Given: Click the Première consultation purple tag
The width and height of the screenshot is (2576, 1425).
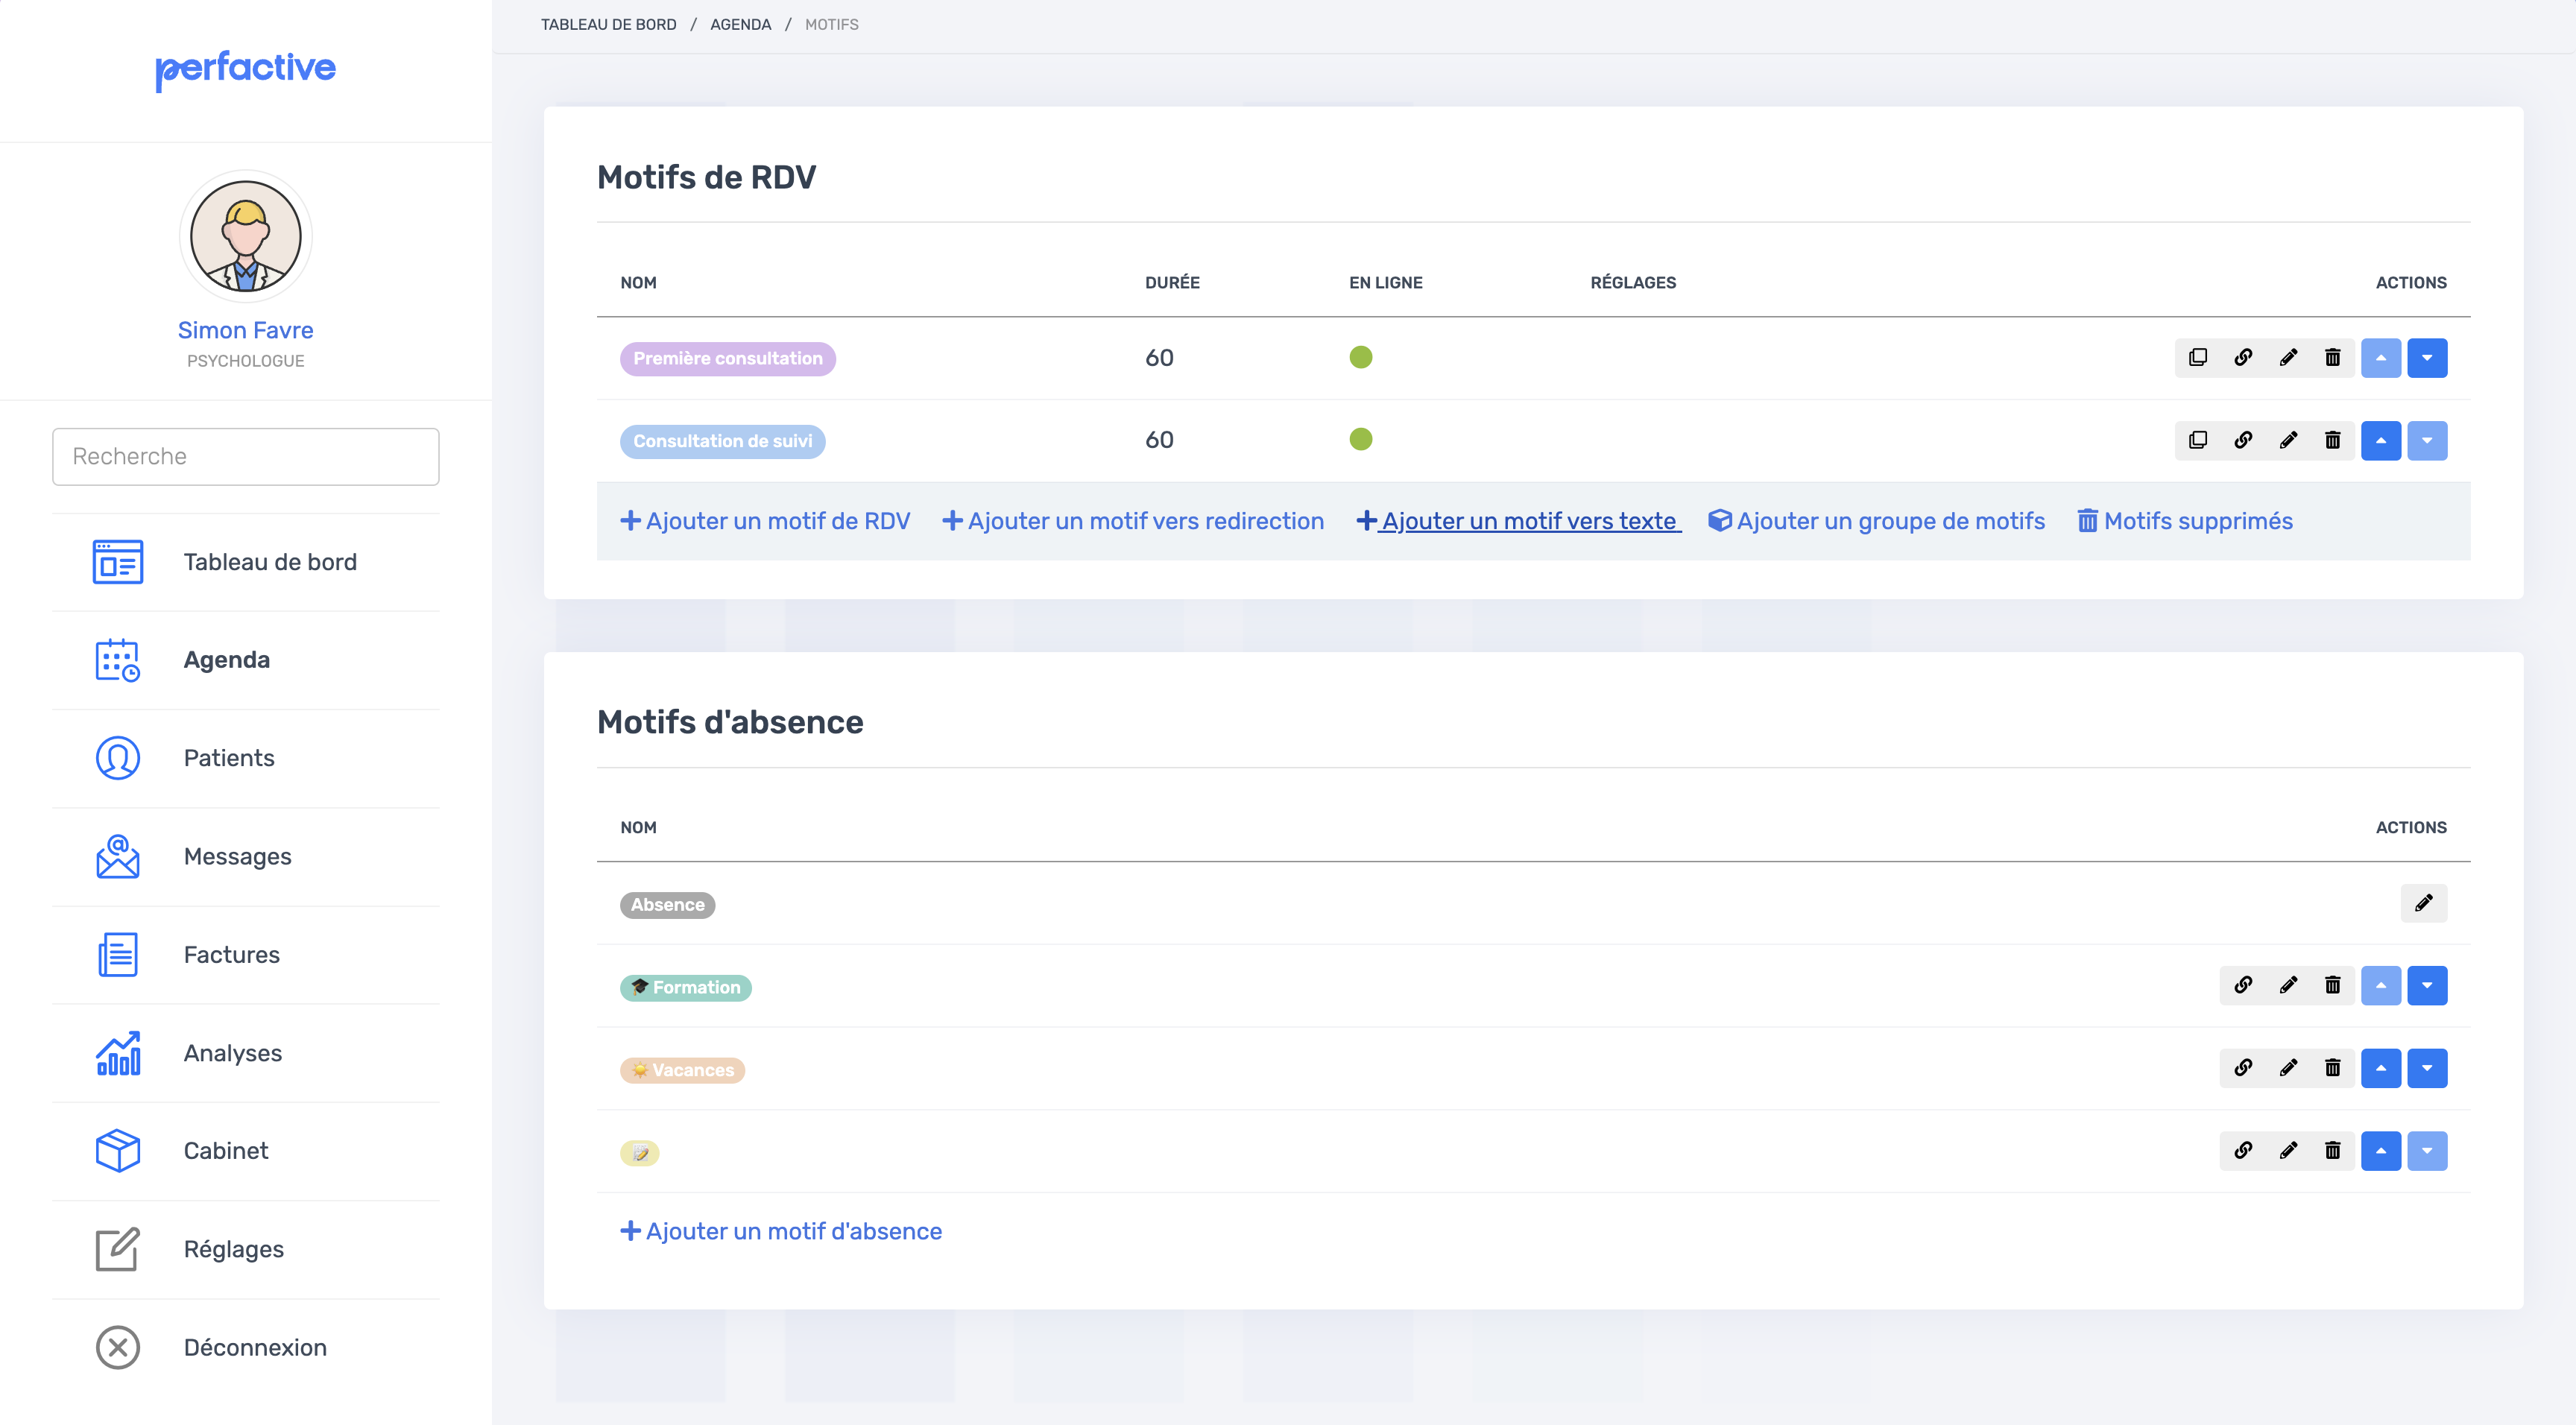Looking at the screenshot, I should point(728,358).
